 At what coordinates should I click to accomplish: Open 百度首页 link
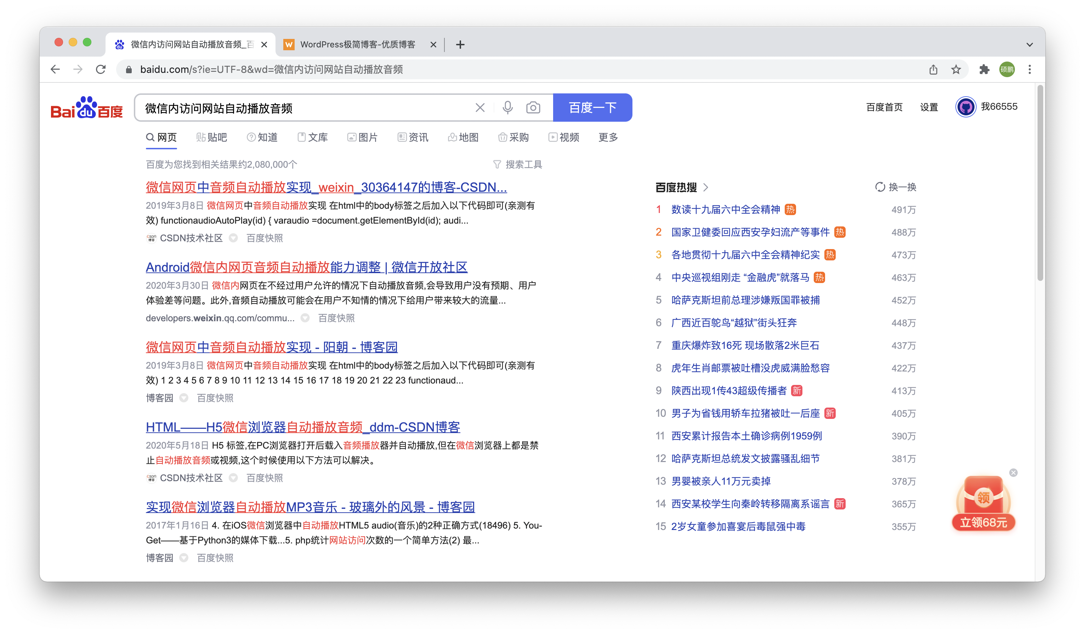tap(884, 107)
